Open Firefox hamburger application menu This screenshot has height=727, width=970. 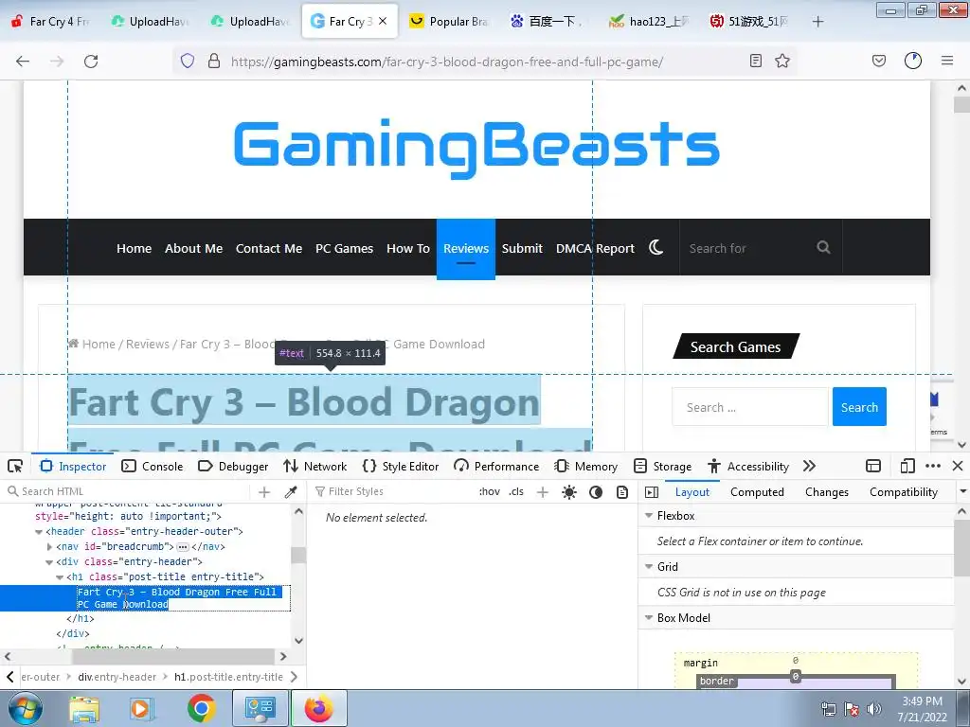(947, 61)
